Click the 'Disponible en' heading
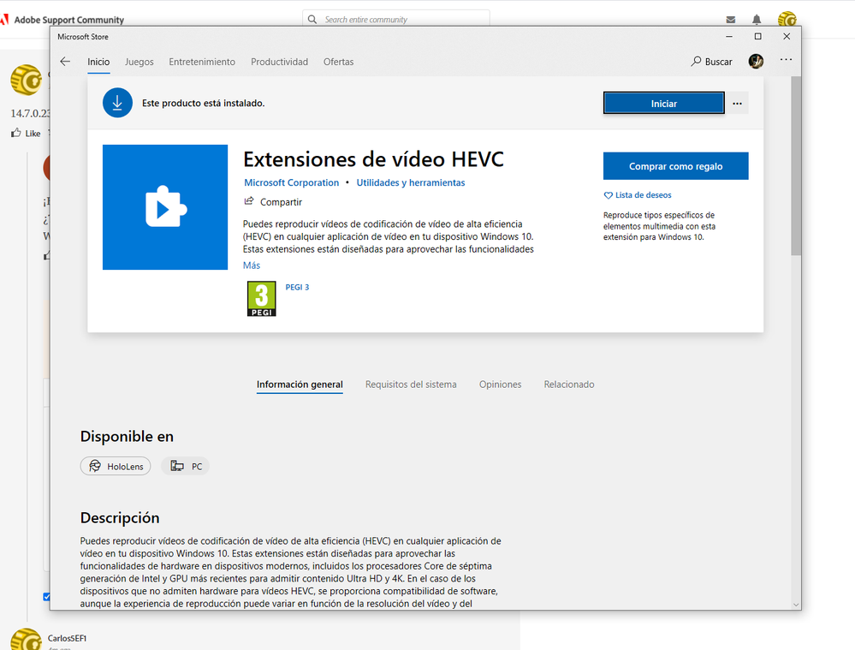This screenshot has width=855, height=650. [127, 436]
